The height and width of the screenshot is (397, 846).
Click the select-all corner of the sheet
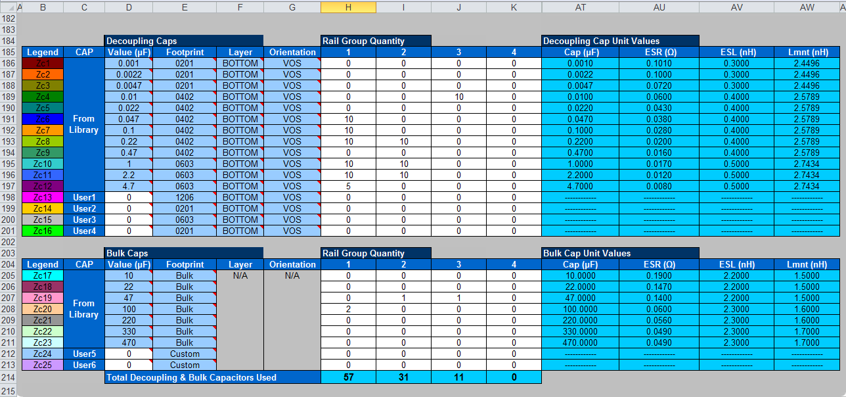pos(8,7)
